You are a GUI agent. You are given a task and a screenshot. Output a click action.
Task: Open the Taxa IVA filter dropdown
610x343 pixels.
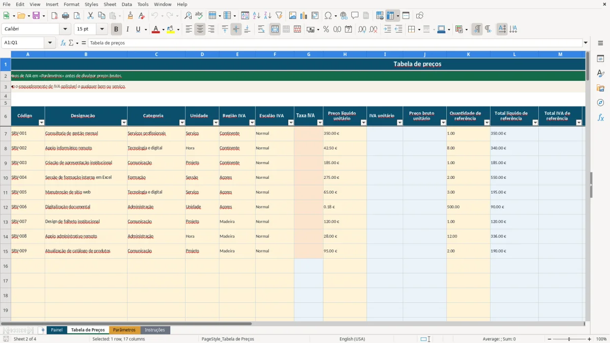tap(319, 122)
